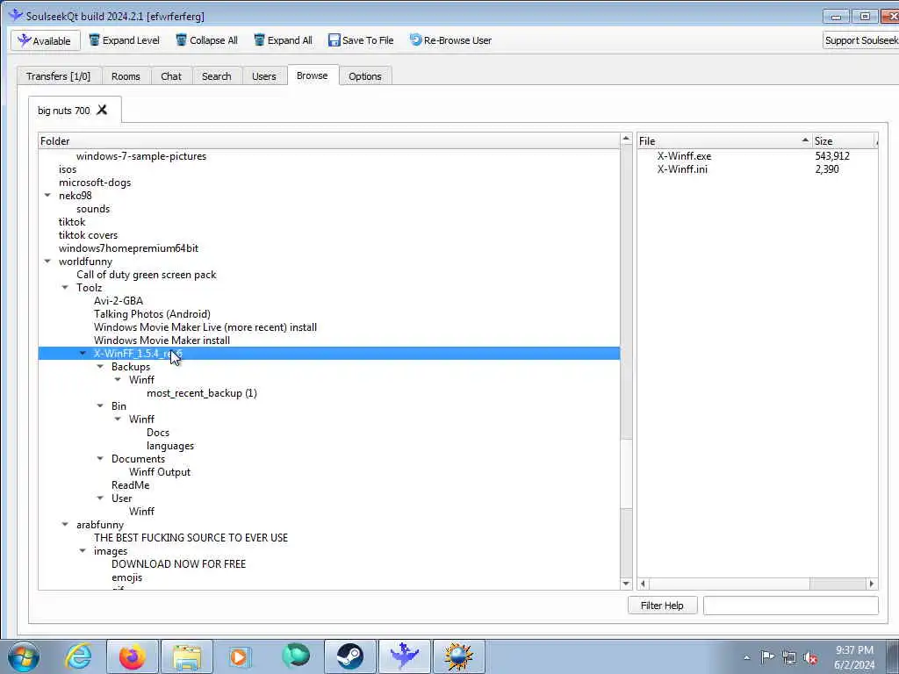Image resolution: width=899 pixels, height=674 pixels.
Task: Click Re-Browse User toolbar button
Action: point(450,40)
